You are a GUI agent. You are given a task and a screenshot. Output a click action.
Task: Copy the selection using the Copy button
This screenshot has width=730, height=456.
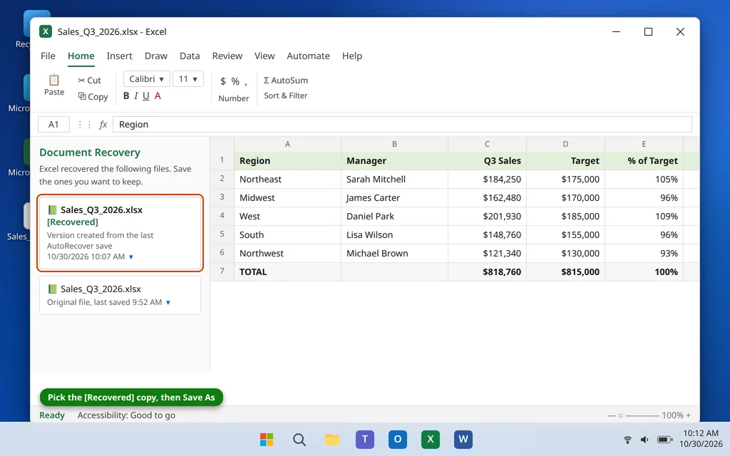pos(93,97)
